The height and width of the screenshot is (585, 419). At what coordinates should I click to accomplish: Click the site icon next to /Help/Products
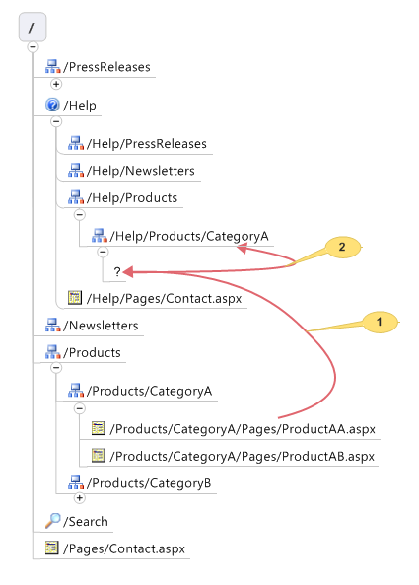(x=76, y=197)
